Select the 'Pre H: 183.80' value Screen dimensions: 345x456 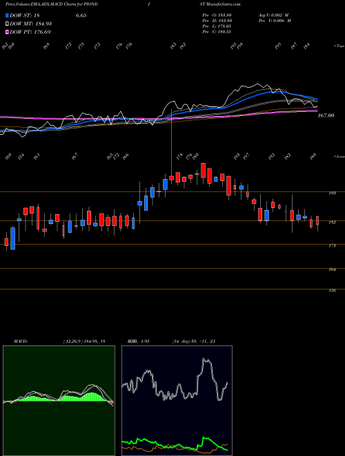tap(217, 21)
